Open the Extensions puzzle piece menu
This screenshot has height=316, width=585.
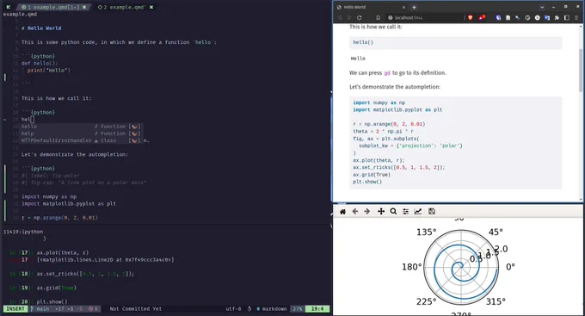[557, 17]
